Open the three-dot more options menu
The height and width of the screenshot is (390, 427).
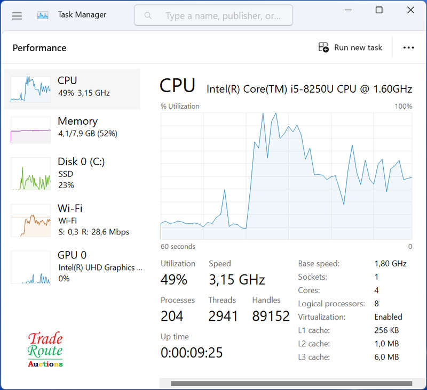[408, 47]
